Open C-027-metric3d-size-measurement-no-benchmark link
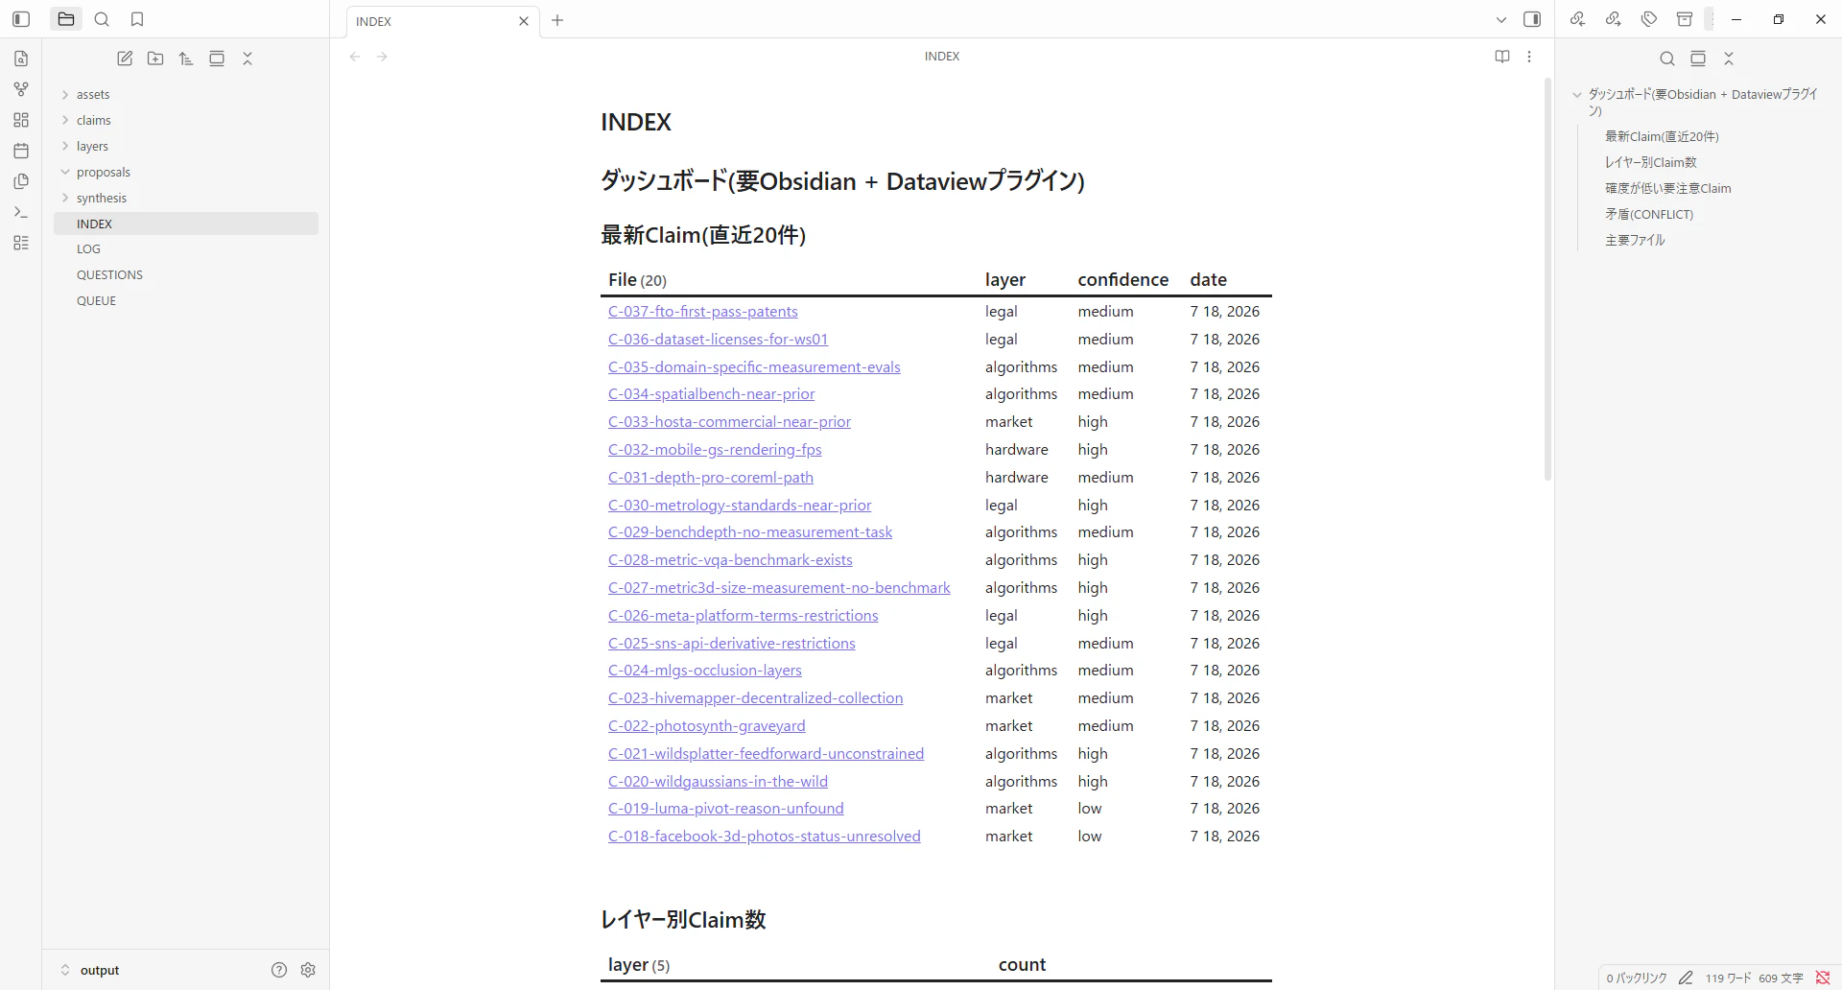The height and width of the screenshot is (990, 1842). [779, 588]
